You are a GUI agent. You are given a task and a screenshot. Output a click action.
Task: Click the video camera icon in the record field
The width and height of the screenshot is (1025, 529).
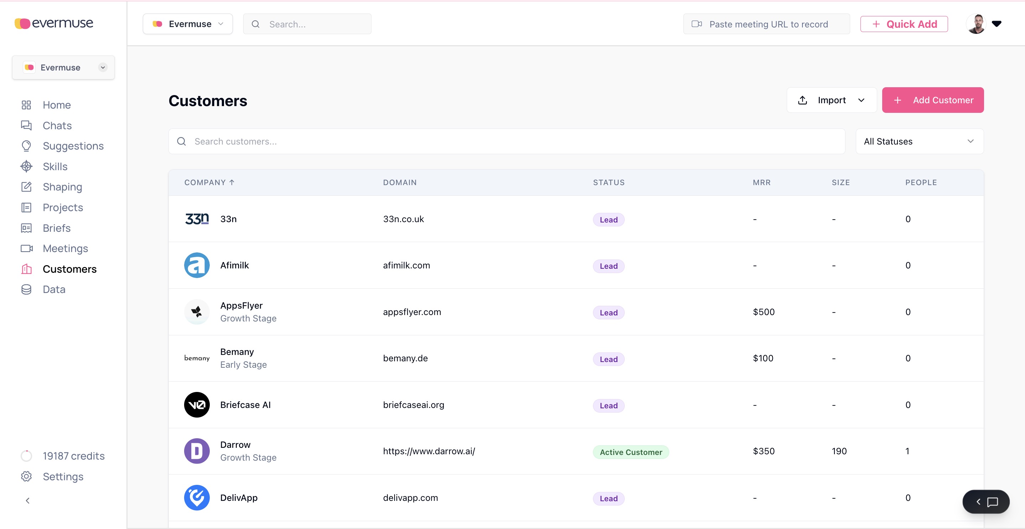pyautogui.click(x=697, y=24)
